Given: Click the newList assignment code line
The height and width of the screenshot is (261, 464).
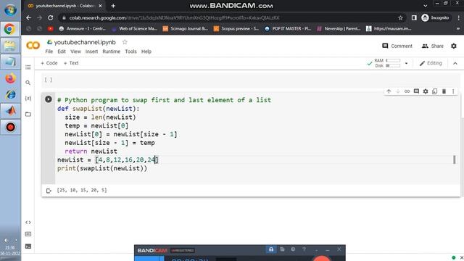Looking at the screenshot, I should 108,159.
